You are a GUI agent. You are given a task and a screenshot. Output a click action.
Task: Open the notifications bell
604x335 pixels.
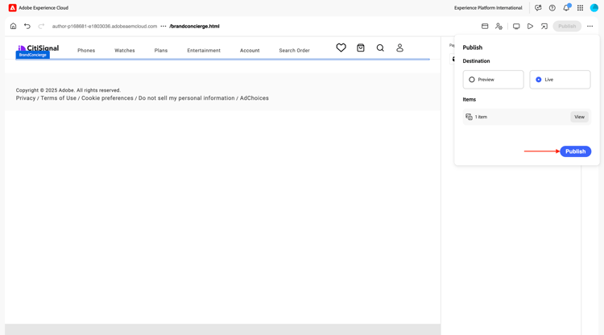[566, 8]
